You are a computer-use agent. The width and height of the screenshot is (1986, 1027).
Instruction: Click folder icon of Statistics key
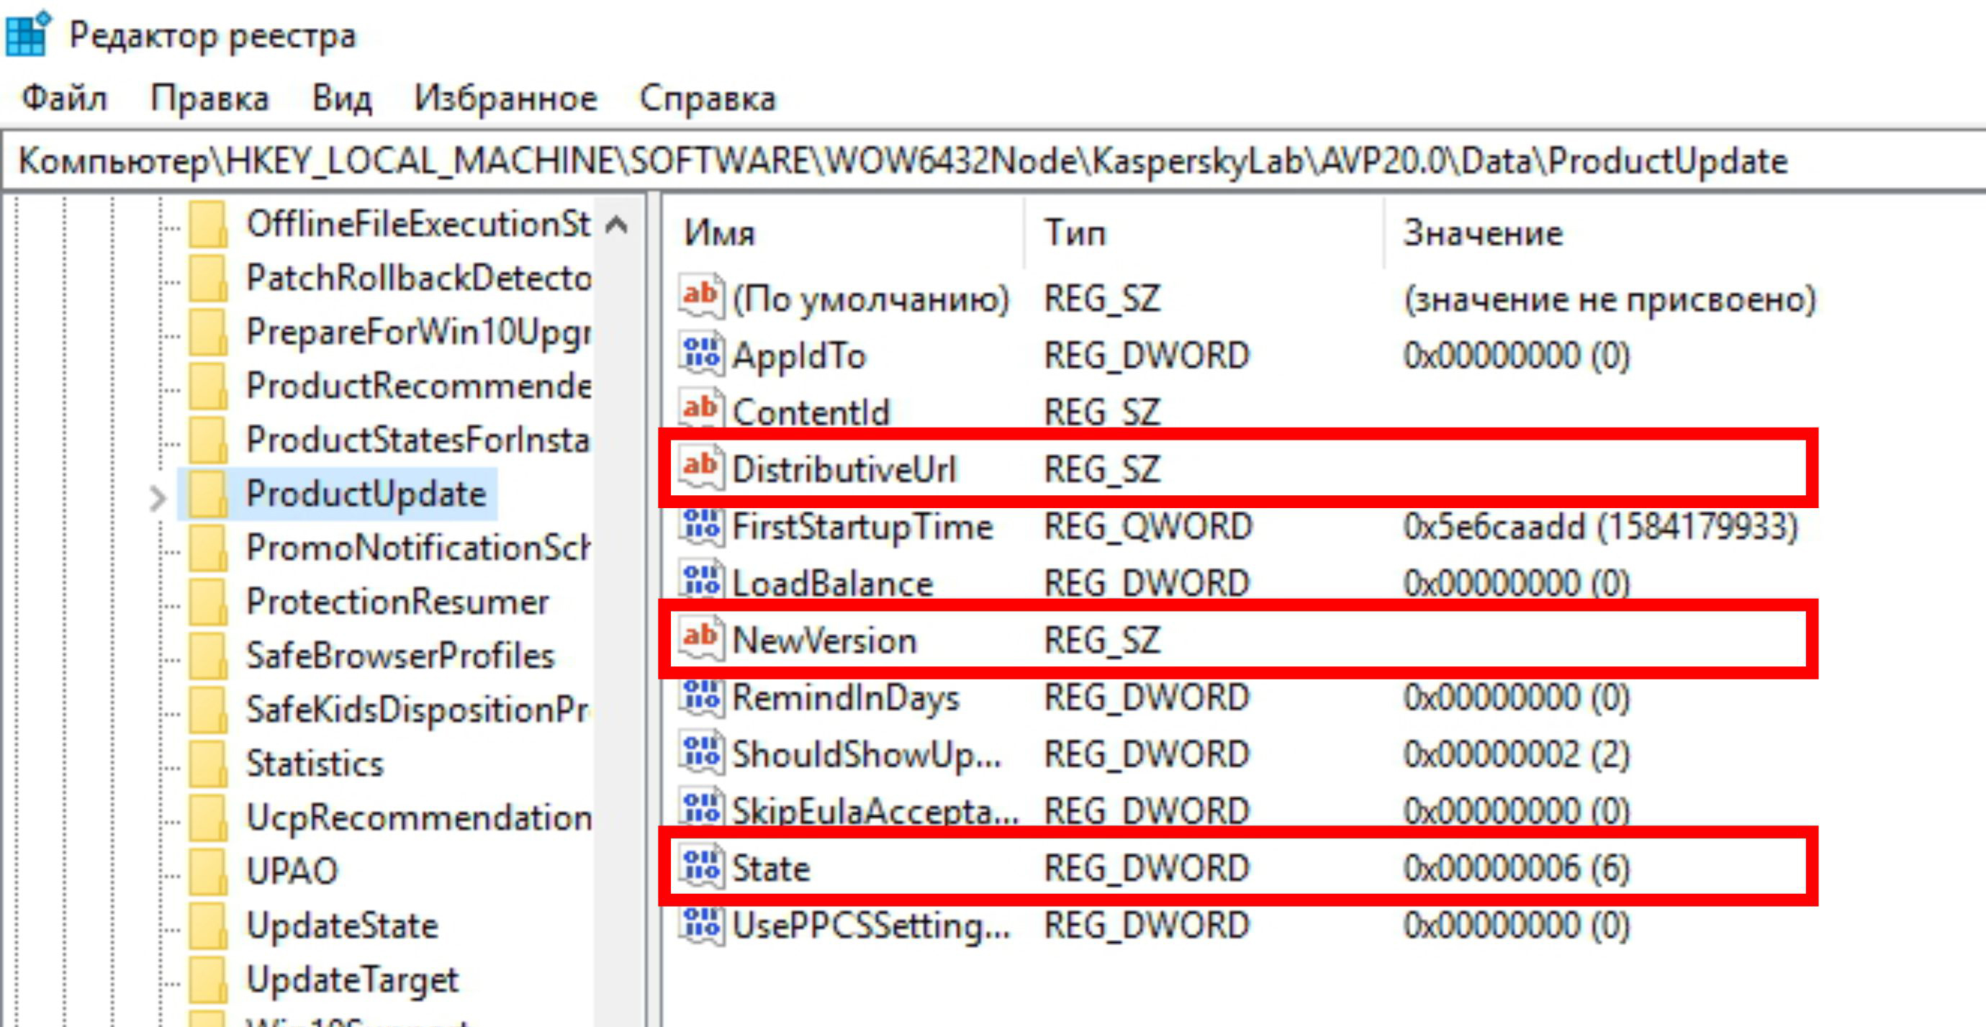click(208, 764)
